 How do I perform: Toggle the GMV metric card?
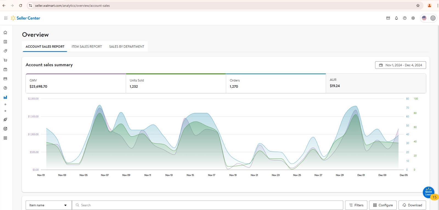tap(76, 84)
